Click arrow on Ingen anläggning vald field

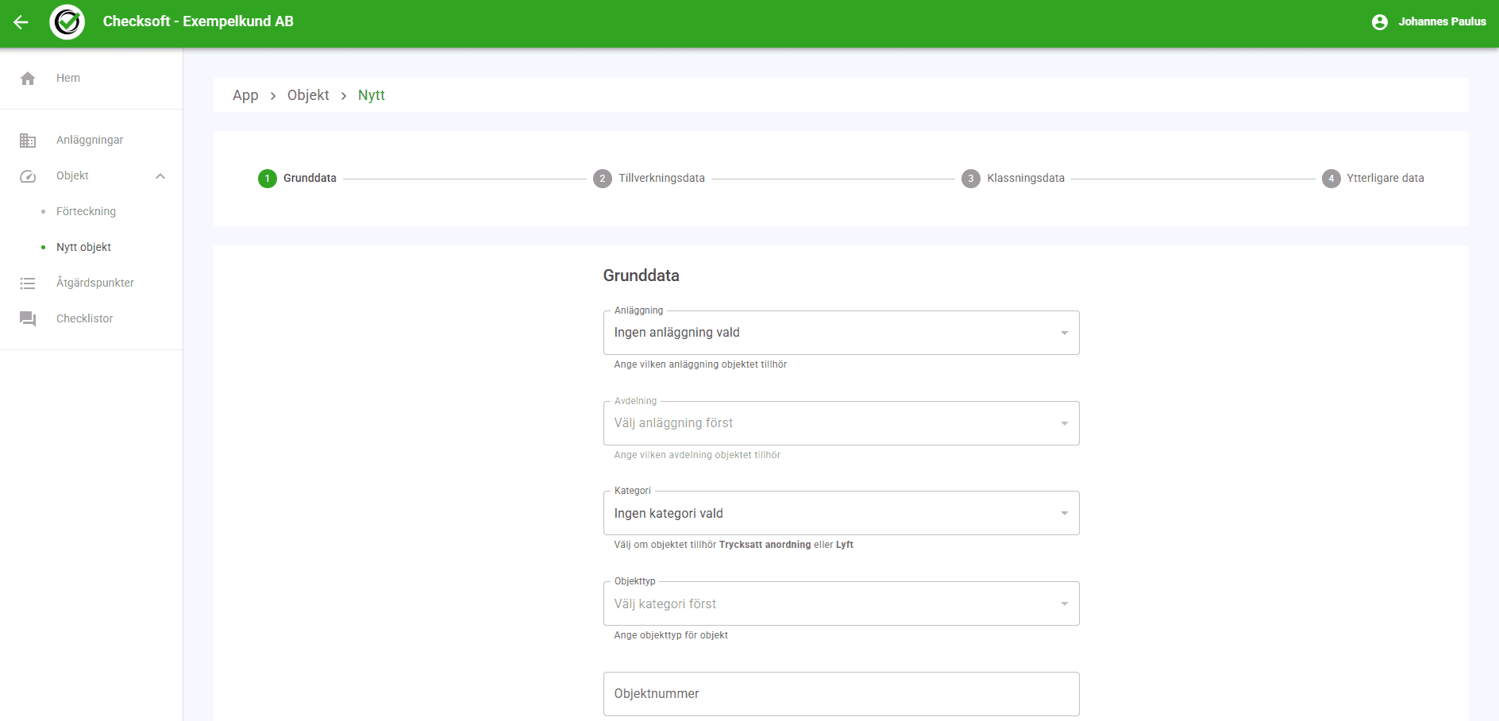pyautogui.click(x=1064, y=333)
